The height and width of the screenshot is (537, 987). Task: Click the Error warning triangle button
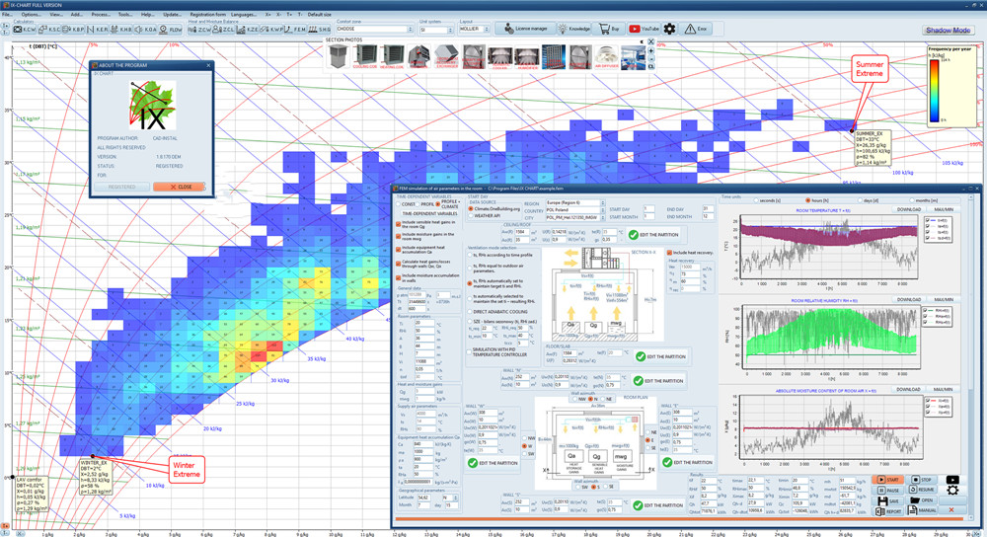tap(696, 29)
